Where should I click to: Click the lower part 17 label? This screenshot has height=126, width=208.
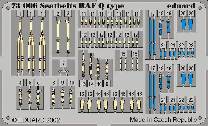(x=152, y=68)
